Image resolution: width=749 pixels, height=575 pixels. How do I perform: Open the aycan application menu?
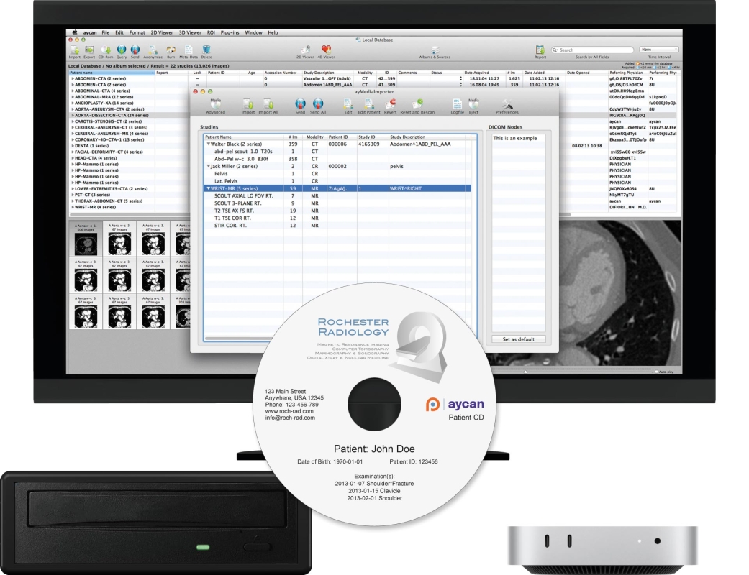point(90,32)
